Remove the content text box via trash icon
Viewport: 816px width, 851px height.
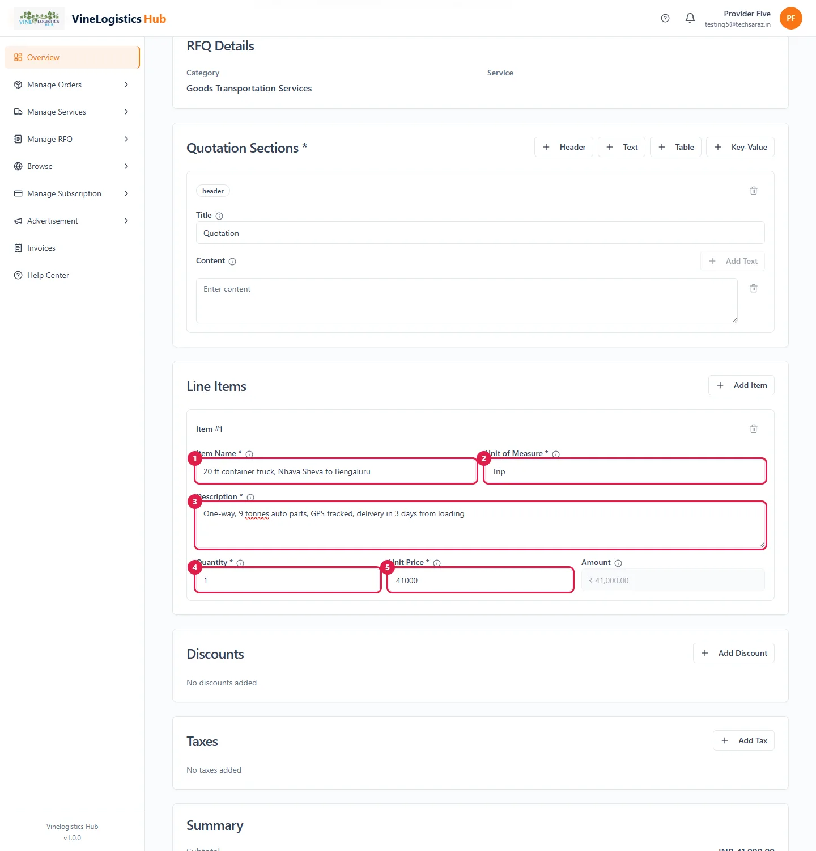(x=754, y=288)
